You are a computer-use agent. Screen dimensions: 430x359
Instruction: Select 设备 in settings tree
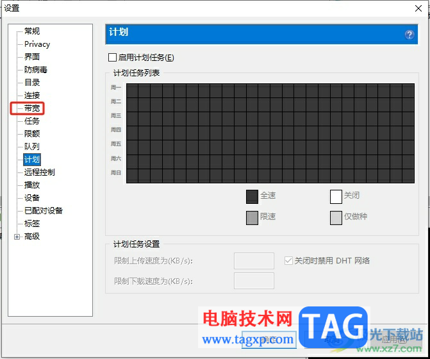[x=32, y=197]
